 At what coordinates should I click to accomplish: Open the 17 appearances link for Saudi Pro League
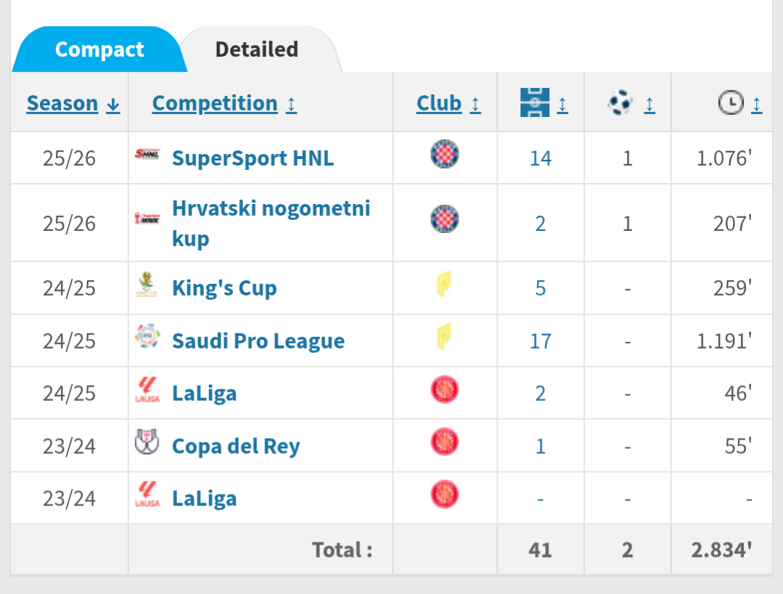click(541, 341)
